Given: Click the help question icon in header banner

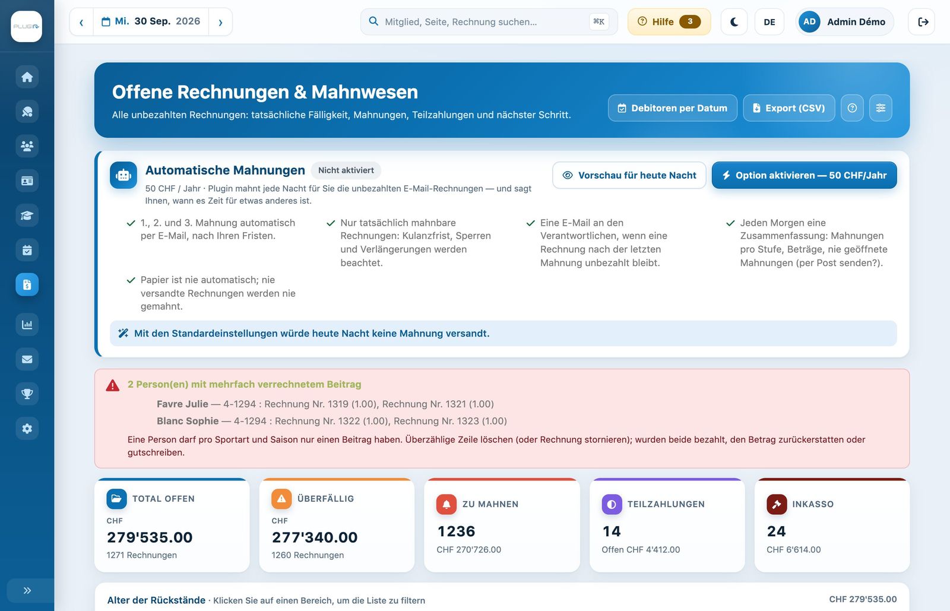Looking at the screenshot, I should (852, 108).
